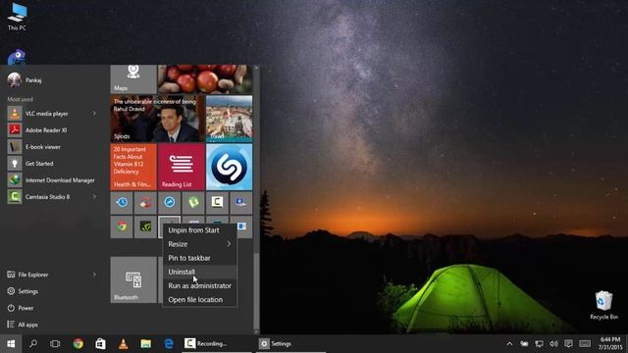This screenshot has width=628, height=353.
Task: Open the blue squares small tile
Action: click(x=241, y=227)
